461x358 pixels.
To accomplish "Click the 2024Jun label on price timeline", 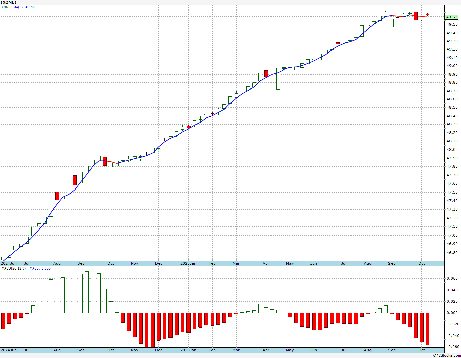I will pos(8,263).
